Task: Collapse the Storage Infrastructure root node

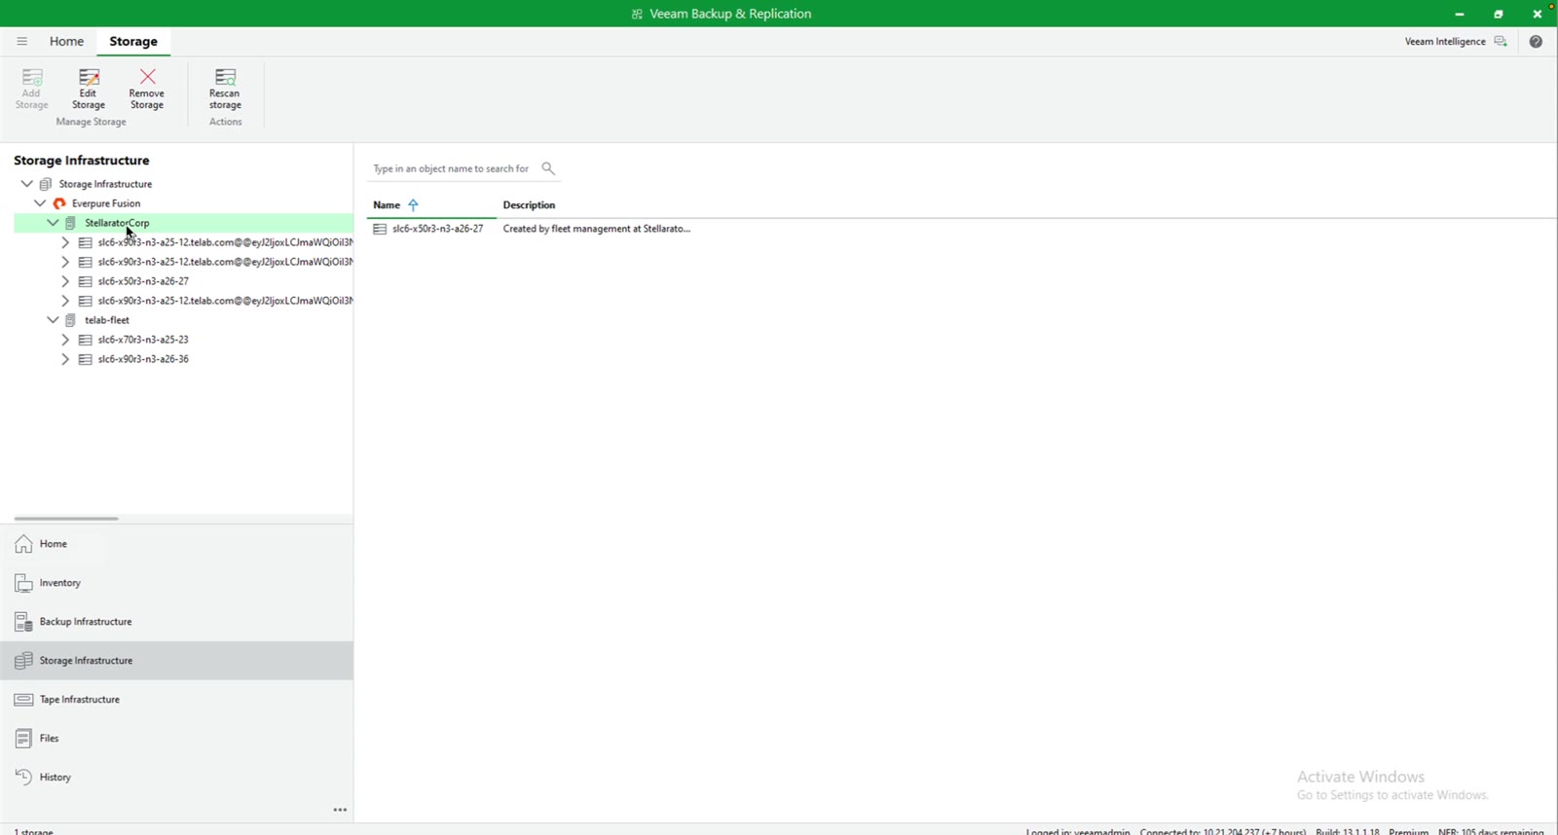Action: click(27, 184)
